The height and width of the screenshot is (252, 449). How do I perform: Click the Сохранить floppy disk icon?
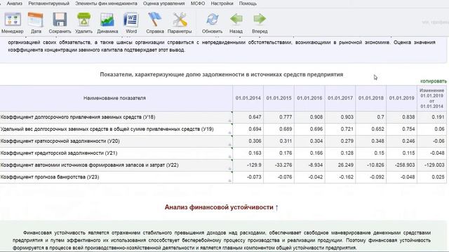tap(60, 20)
